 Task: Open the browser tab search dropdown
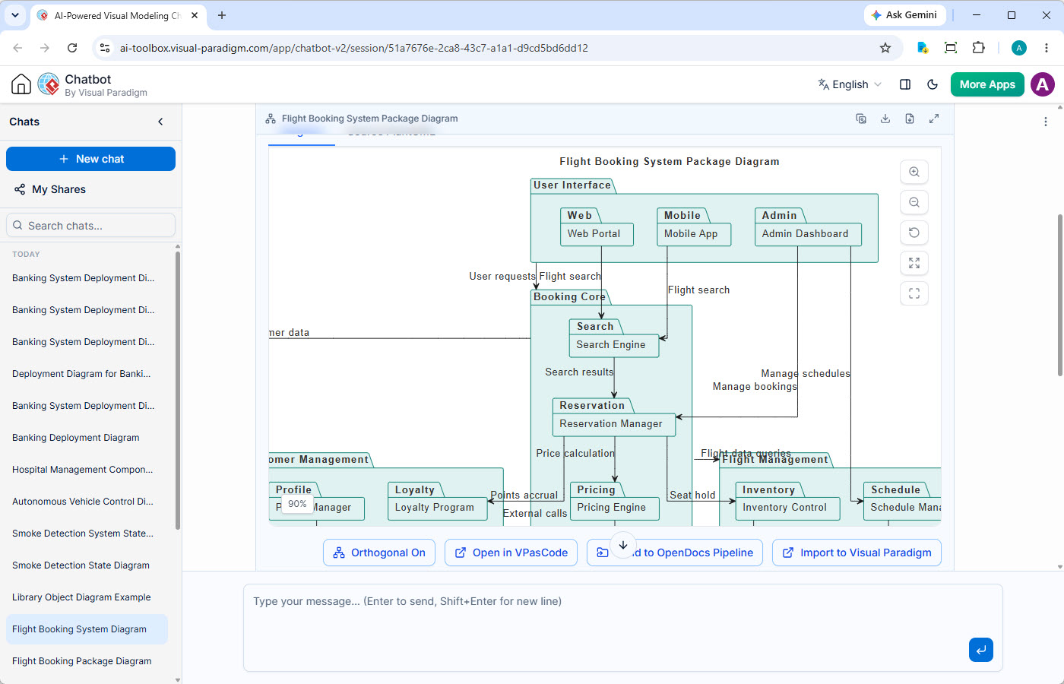coord(15,15)
